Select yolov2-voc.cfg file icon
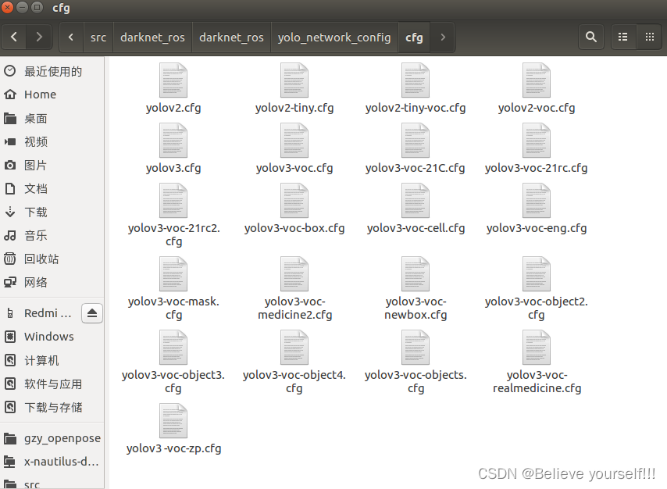This screenshot has height=489, width=667. 537,80
